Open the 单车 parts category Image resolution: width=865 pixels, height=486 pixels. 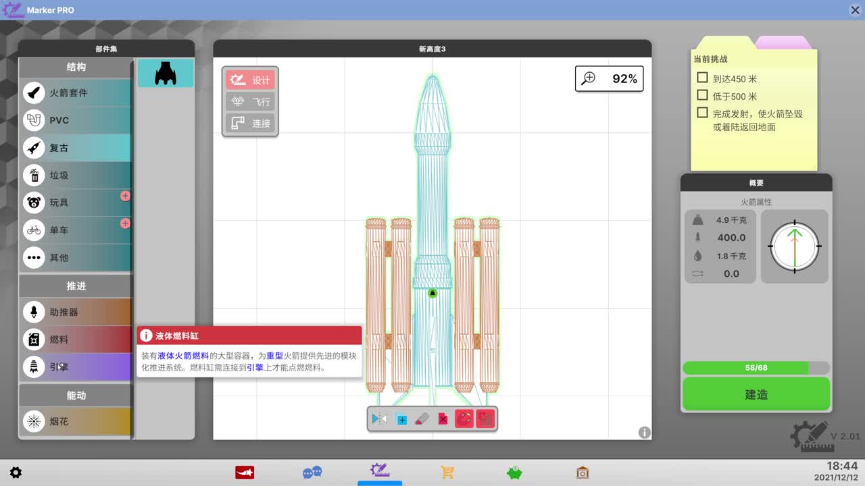click(75, 230)
